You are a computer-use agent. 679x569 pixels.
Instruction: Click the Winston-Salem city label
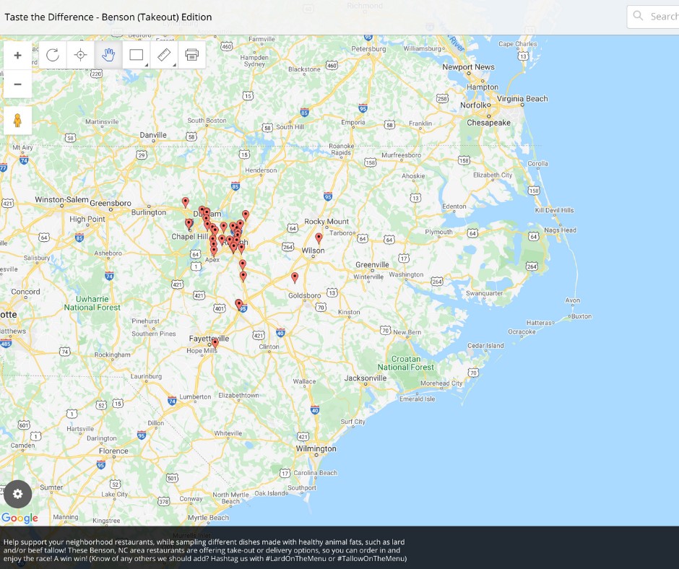coord(61,199)
